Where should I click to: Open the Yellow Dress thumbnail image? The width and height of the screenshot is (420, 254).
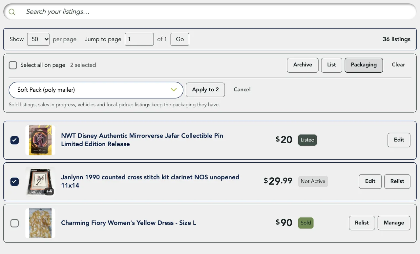(x=40, y=223)
